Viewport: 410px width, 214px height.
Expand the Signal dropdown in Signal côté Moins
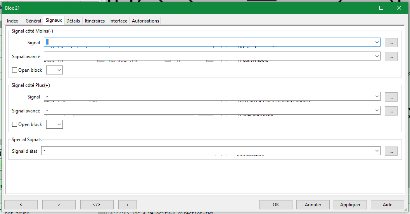pos(377,42)
